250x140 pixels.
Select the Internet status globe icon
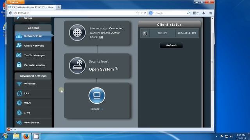click(x=77, y=33)
